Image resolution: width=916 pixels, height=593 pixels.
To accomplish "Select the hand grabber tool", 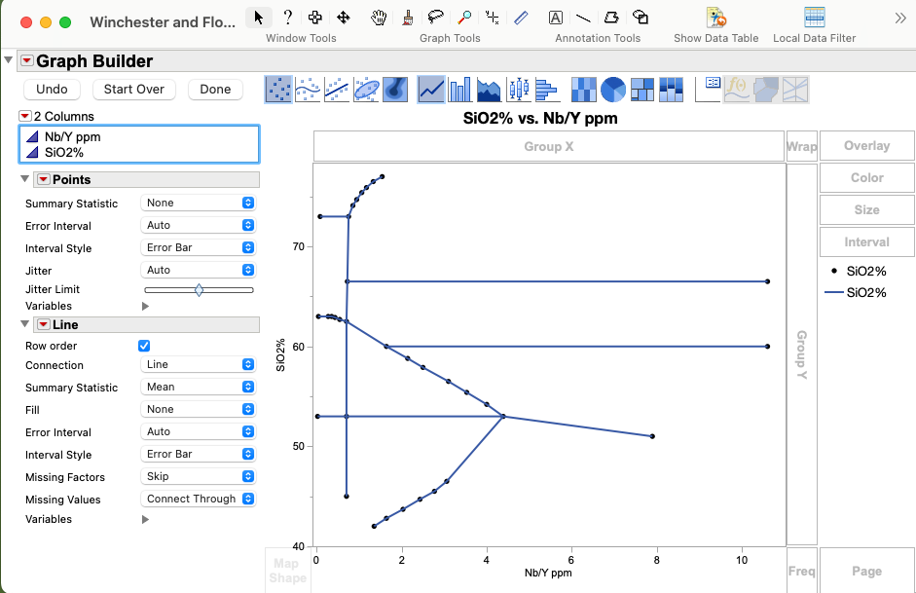I will coord(379,18).
